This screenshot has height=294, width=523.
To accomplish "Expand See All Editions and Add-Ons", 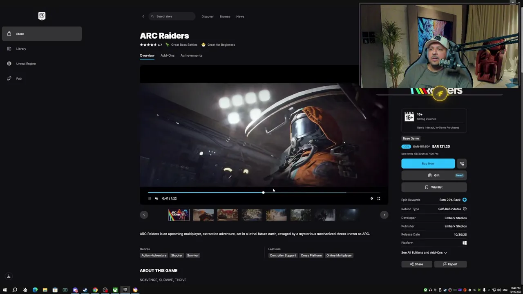I will (424, 253).
